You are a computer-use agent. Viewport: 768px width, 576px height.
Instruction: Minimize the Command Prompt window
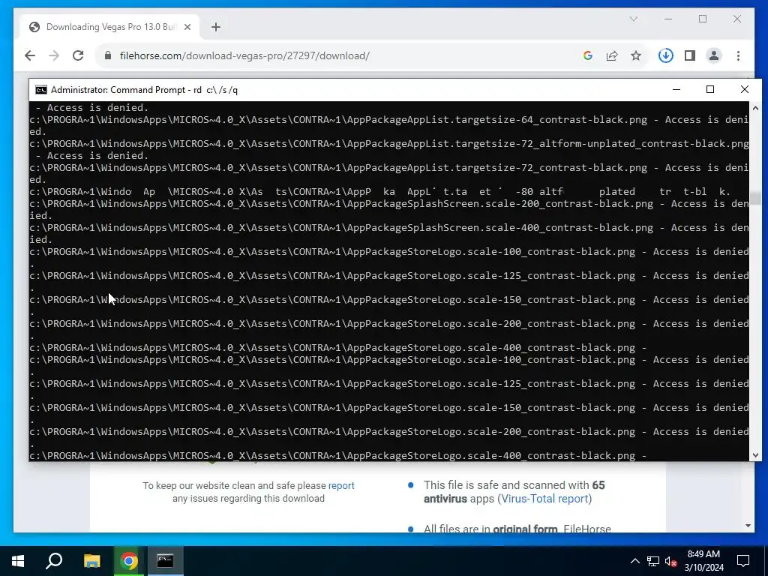[676, 90]
